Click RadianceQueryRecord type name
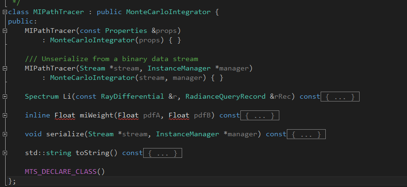The height and width of the screenshot is (187, 407). [225, 97]
